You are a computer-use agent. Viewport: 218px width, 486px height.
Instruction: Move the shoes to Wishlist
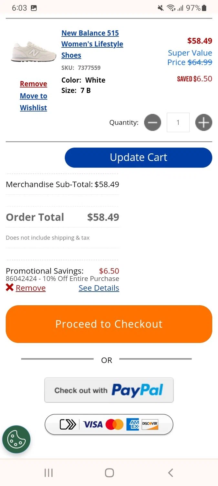tap(34, 102)
